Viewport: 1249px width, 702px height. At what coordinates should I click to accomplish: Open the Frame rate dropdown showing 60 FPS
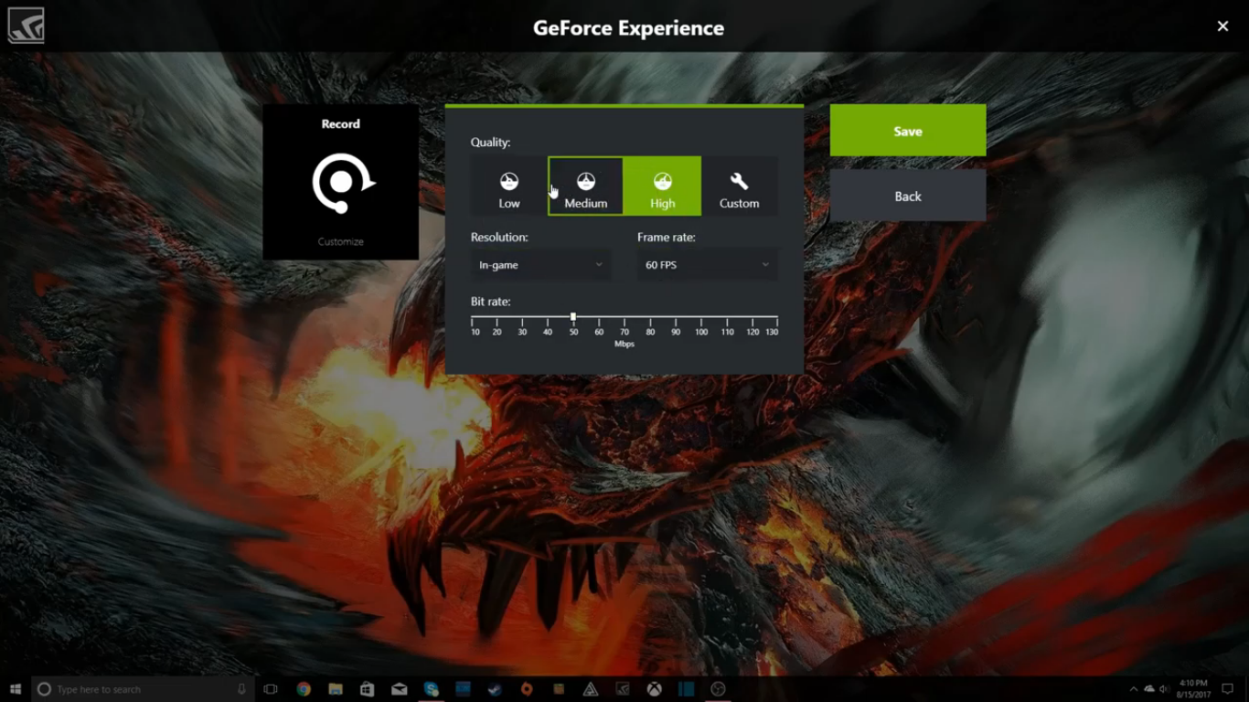tap(707, 265)
